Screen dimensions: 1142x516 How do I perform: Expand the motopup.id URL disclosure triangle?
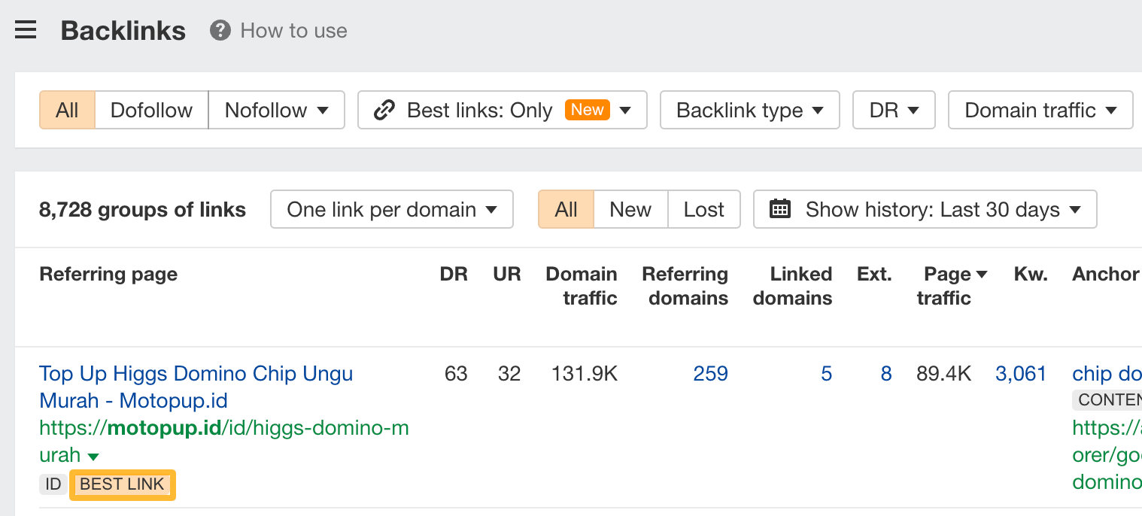(94, 456)
